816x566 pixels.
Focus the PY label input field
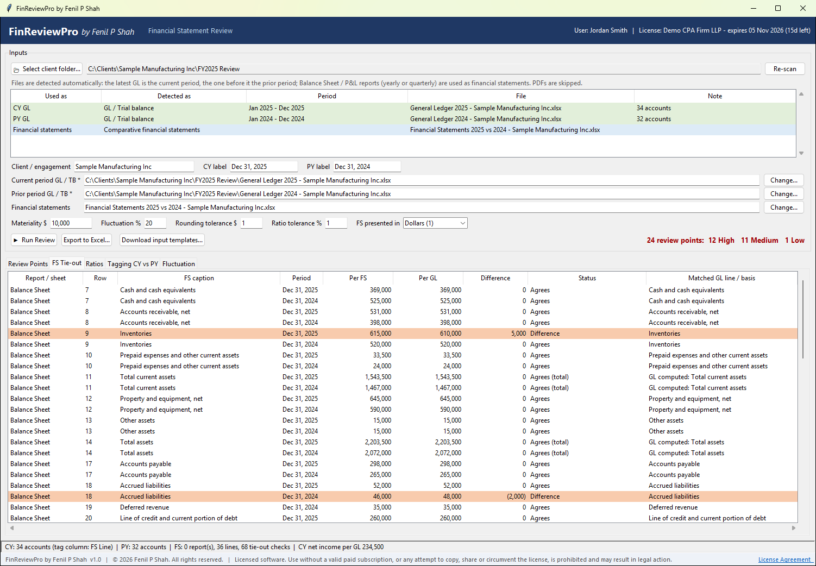(367, 167)
